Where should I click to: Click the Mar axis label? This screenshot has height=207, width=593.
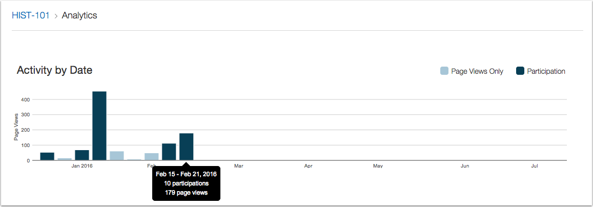pos(239,166)
